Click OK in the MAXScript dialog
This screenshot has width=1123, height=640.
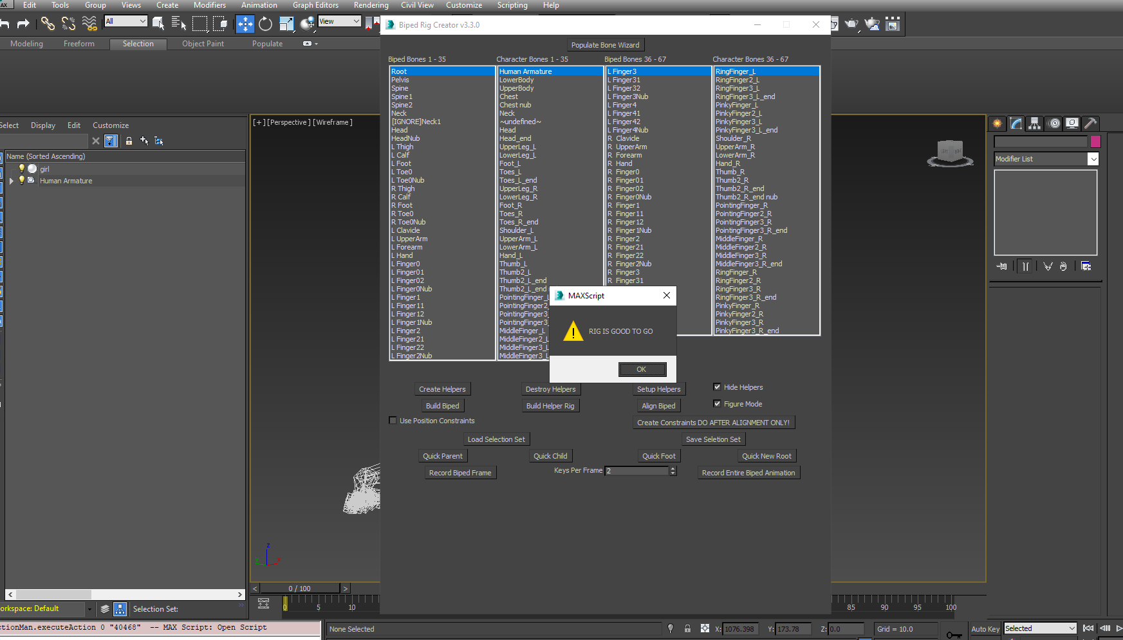(642, 369)
